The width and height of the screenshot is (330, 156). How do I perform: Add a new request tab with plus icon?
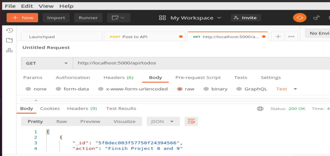[278, 37]
